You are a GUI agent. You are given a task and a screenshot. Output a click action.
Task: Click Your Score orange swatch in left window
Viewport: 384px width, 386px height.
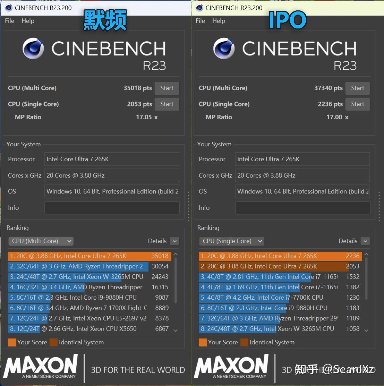[12, 342]
